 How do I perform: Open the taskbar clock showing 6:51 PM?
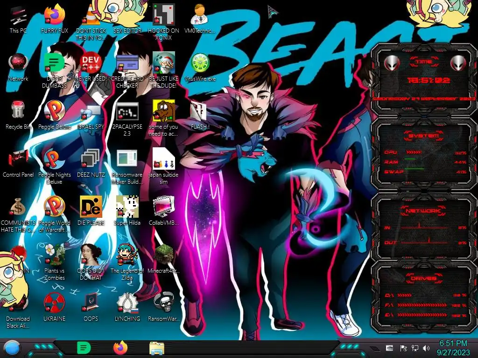(453, 348)
